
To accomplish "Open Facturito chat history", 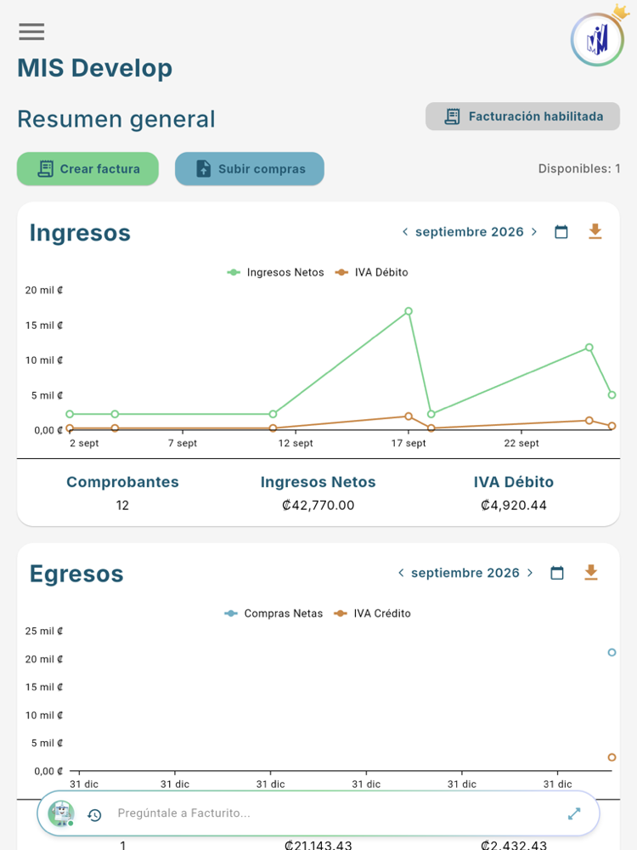I will point(95,814).
